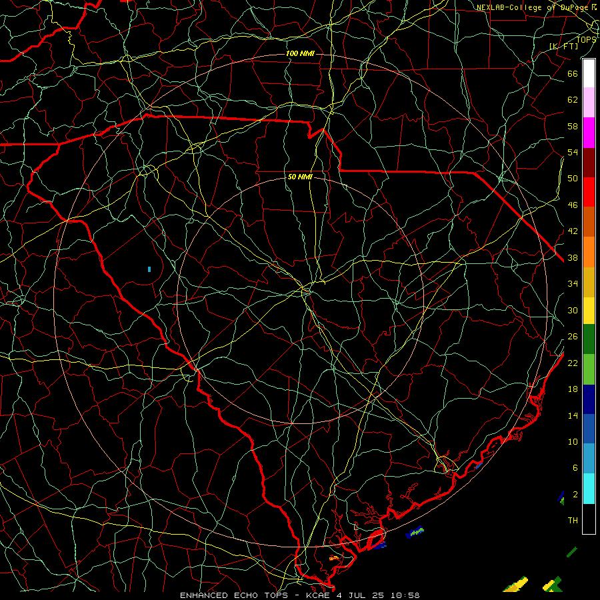Click the navy blue legend band
600x600 pixels.
point(589,399)
